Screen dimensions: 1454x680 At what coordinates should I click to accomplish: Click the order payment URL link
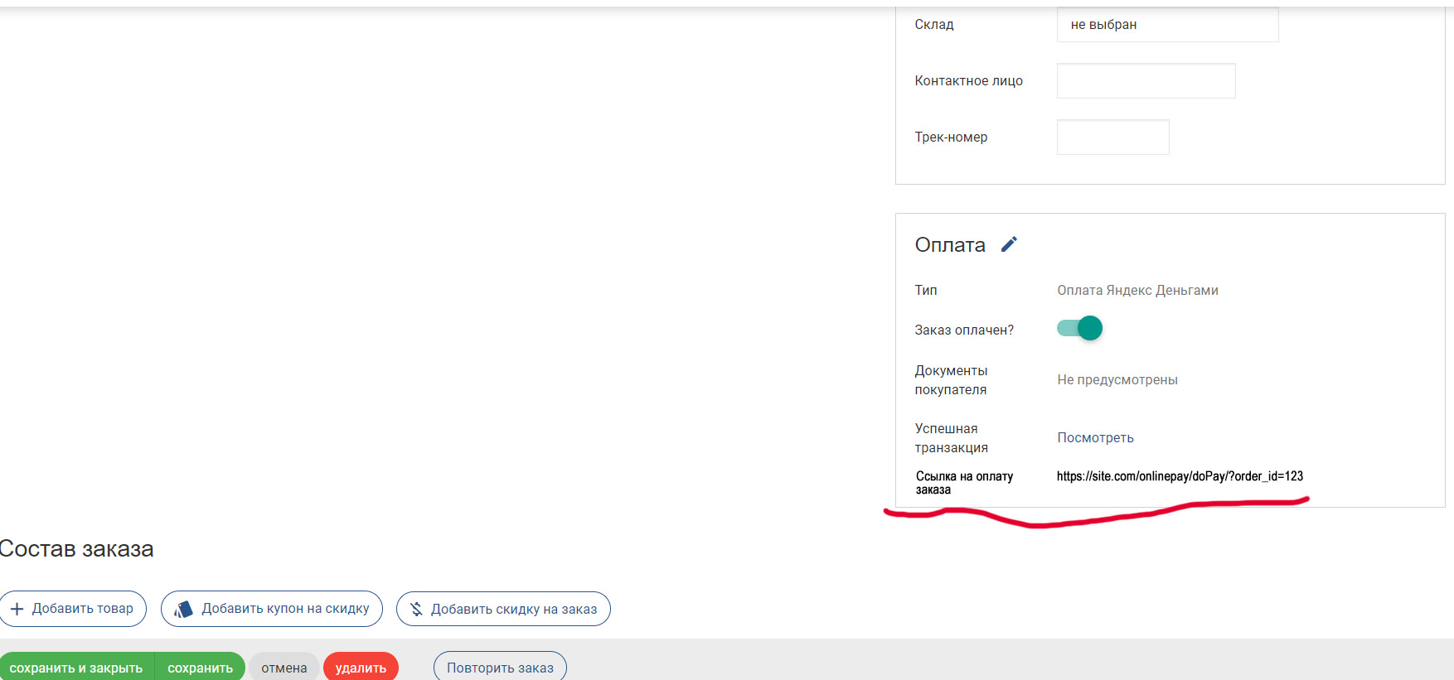[1180, 476]
